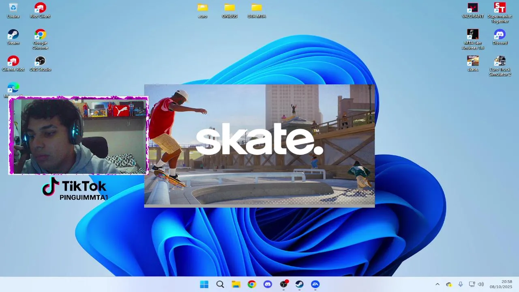Open the Steam desktop shortcut
The width and height of the screenshot is (519, 292).
pyautogui.click(x=13, y=37)
